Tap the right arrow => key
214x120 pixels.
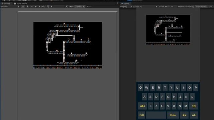(194, 115)
